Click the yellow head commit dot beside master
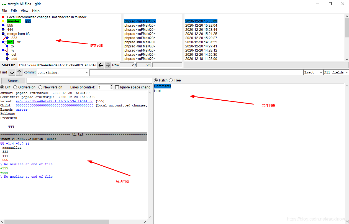The image size is (349, 224). tap(3, 21)
